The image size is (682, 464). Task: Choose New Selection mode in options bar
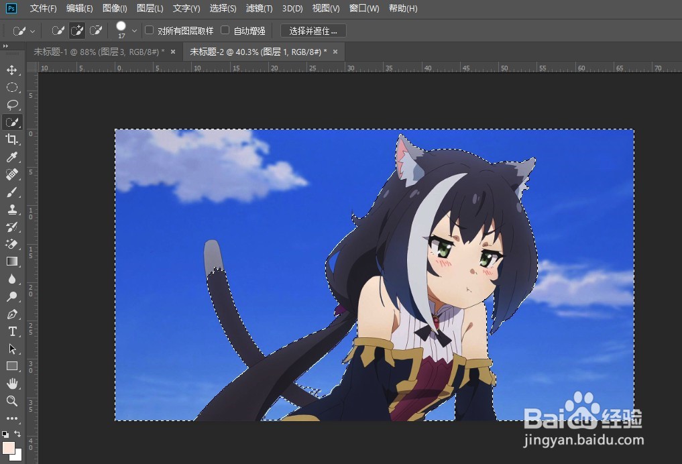(x=58, y=30)
